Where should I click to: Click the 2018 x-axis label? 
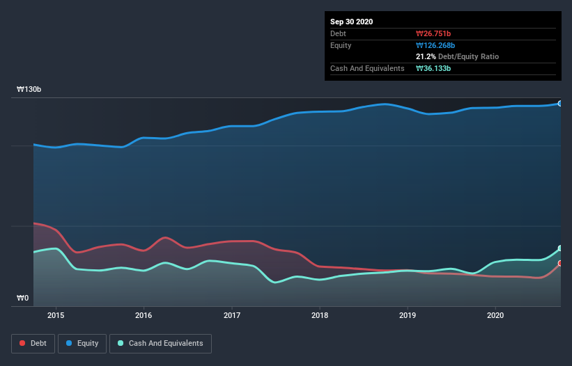pos(320,315)
